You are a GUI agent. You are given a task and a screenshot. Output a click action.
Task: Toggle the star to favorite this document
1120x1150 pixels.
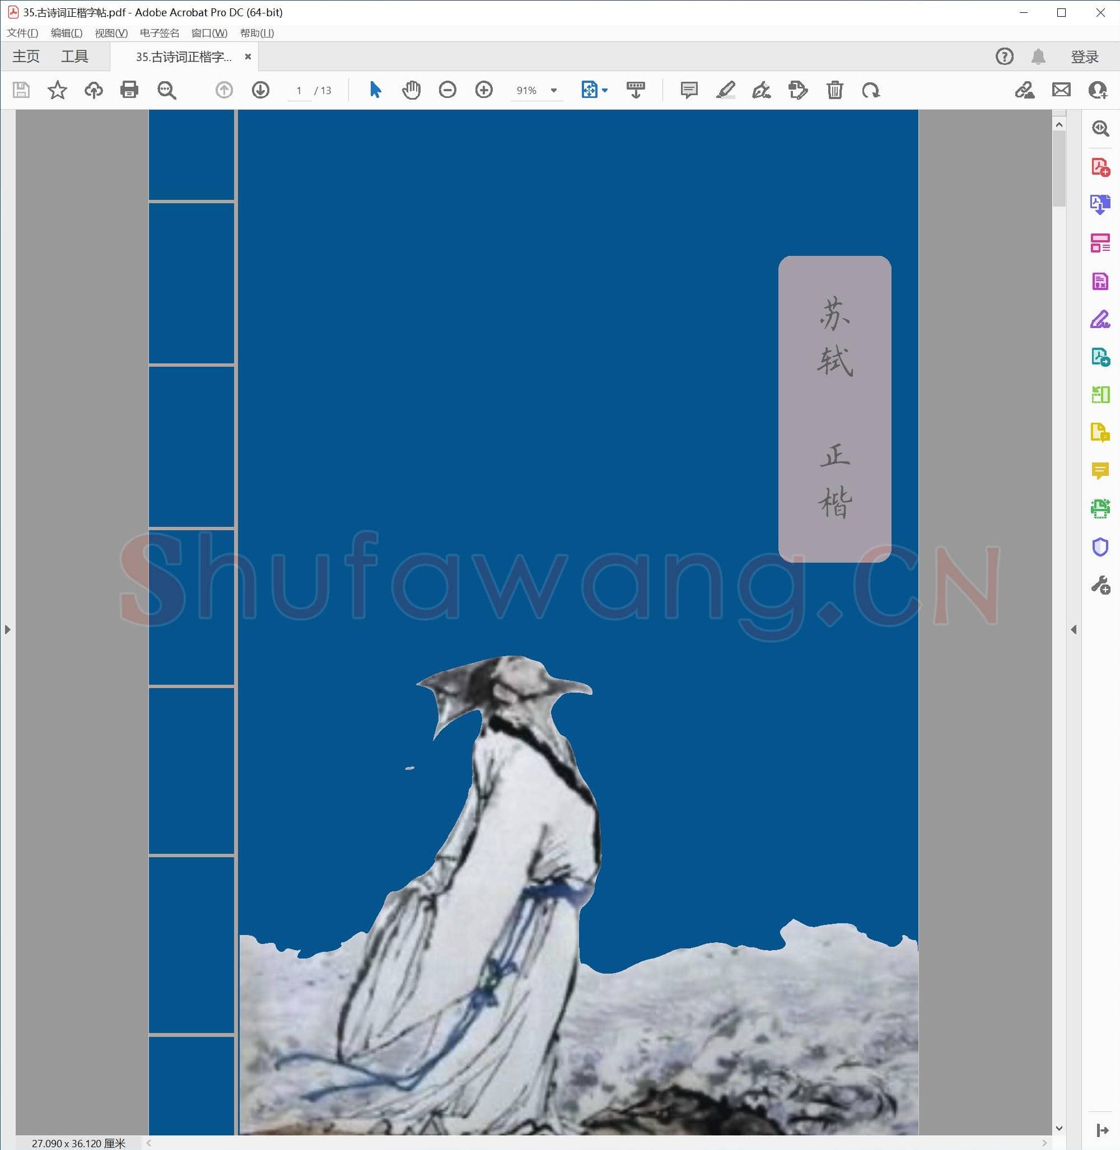pos(57,90)
